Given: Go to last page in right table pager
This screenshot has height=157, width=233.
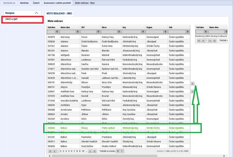Looking at the screenshot, I should (214, 41).
